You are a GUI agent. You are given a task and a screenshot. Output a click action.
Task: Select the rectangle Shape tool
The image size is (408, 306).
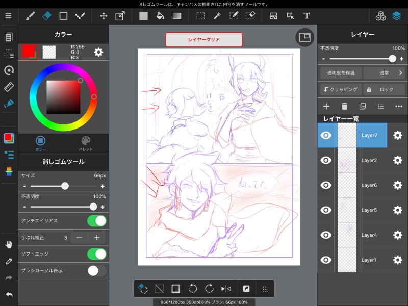(x=63, y=16)
